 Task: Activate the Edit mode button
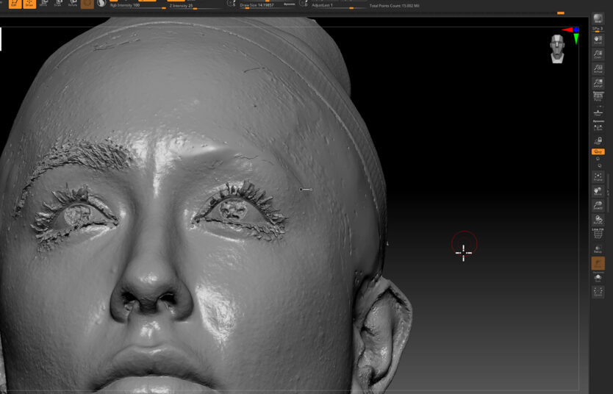15,4
